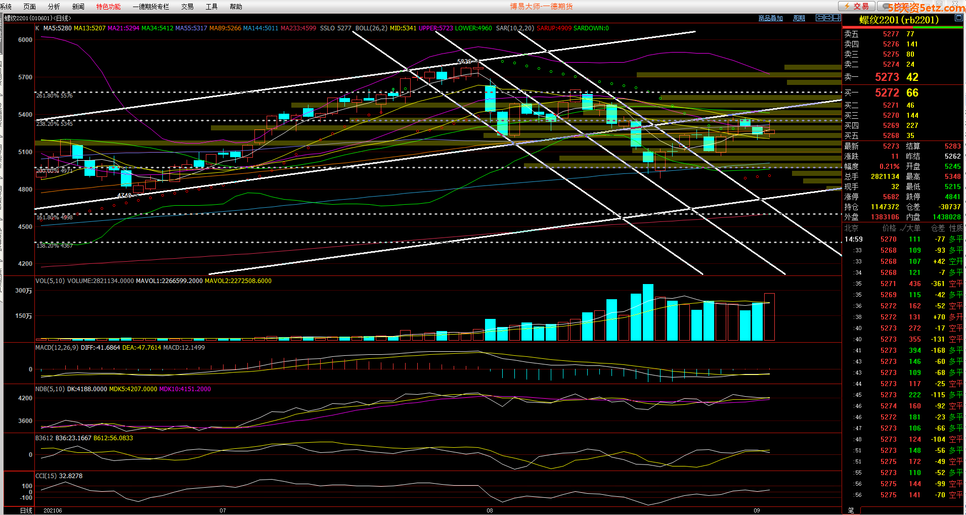The width and height of the screenshot is (966, 515).
Task: Open the 页面 menu
Action: pyautogui.click(x=29, y=7)
